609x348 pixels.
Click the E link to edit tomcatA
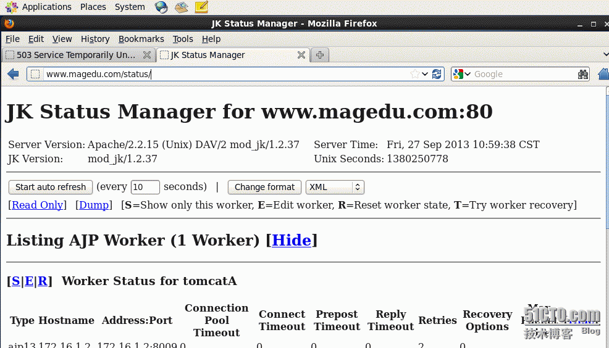pyautogui.click(x=29, y=281)
